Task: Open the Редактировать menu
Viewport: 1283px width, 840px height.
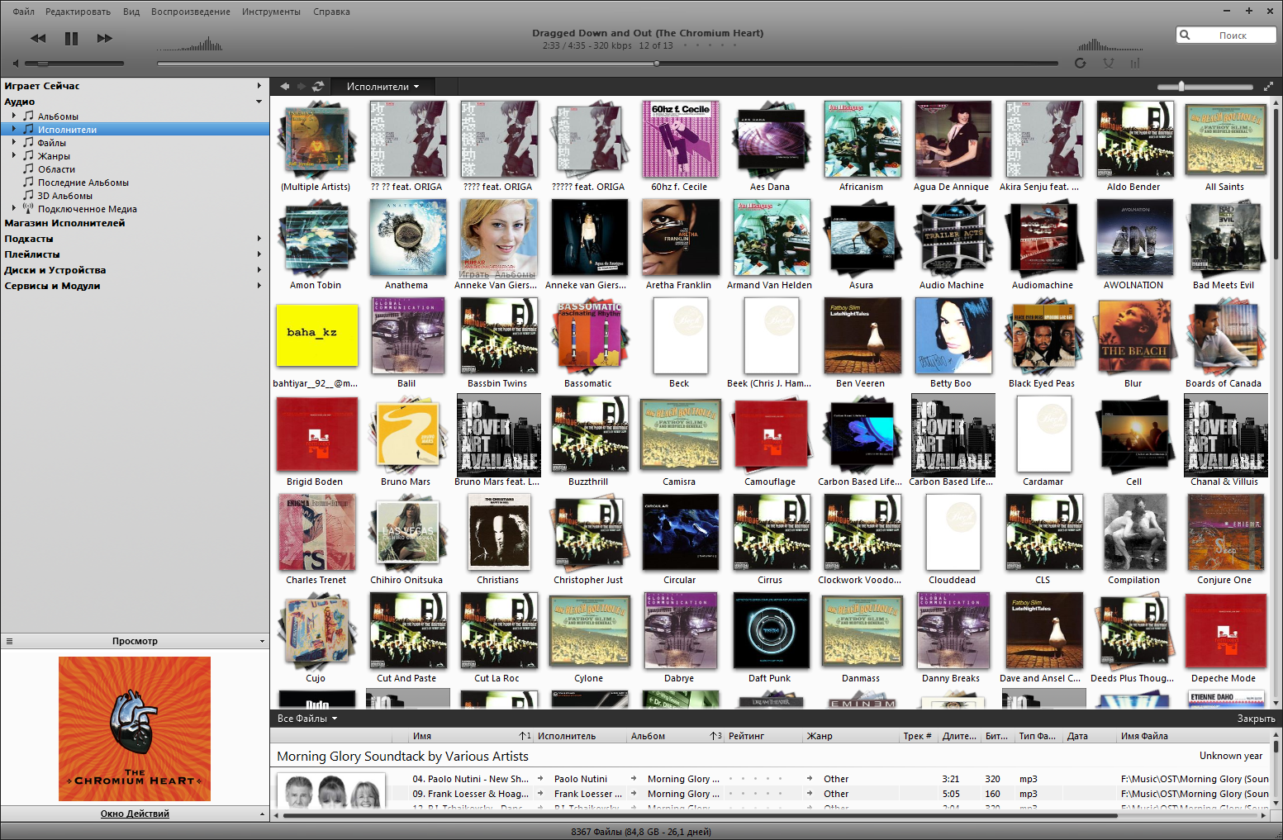Action: [x=78, y=12]
